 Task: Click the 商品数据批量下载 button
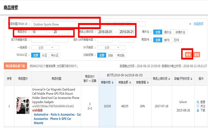click(15, 66)
